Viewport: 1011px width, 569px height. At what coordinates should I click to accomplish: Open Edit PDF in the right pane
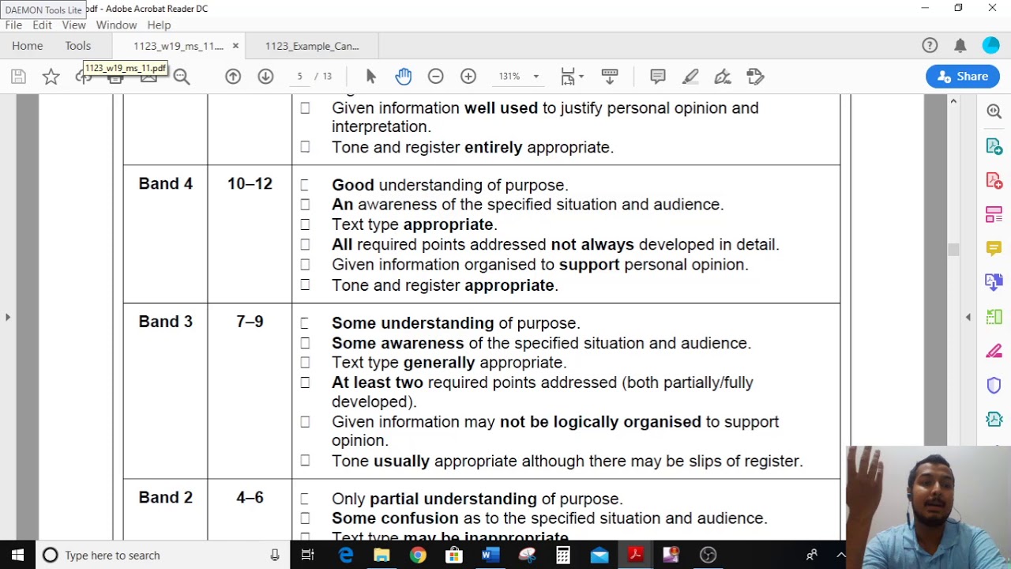coord(994,214)
